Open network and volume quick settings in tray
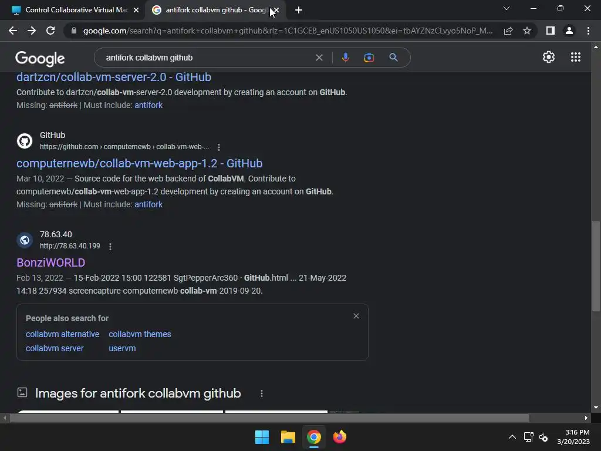Viewport: 601px width, 451px height. click(x=536, y=437)
